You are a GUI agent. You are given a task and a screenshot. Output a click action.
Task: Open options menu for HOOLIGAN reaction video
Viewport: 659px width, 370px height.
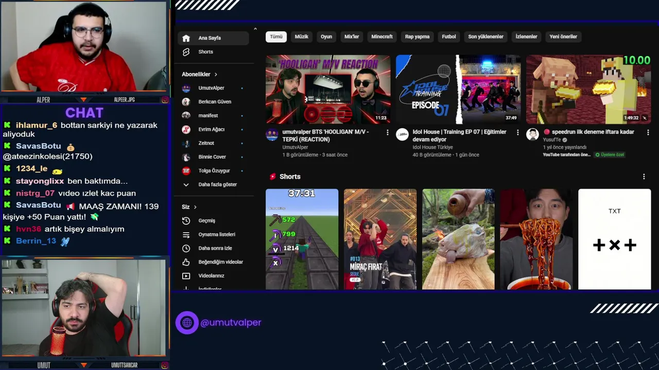387,133
